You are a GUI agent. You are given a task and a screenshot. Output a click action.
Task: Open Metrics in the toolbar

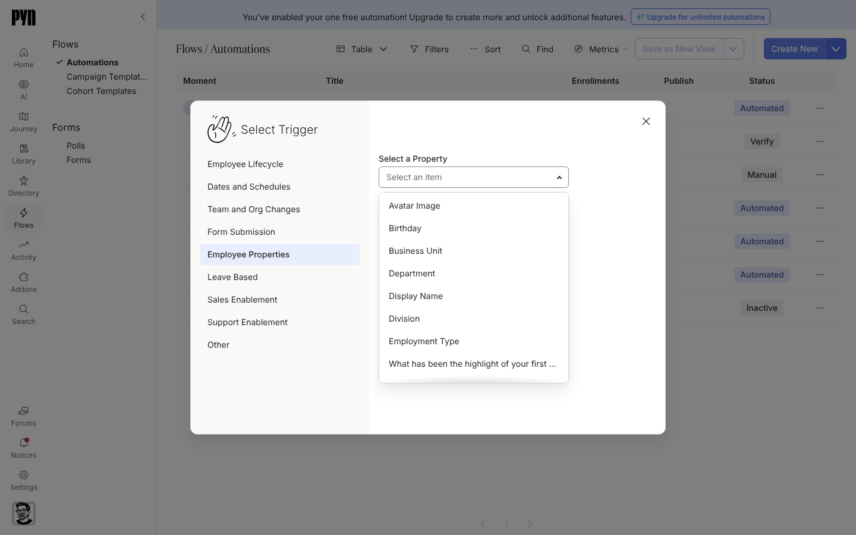(596, 49)
